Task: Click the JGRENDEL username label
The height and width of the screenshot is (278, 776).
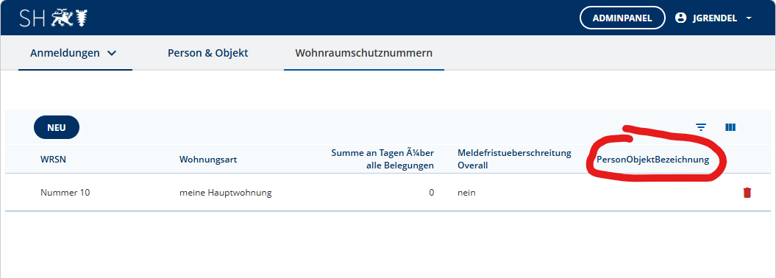Action: 715,18
